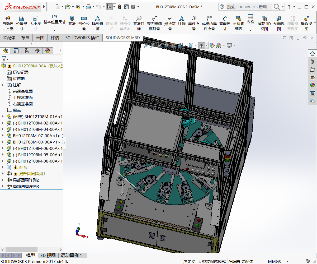Expand the SOLIDWORKS menu flyout arrow
The image size is (317, 264).
pyautogui.click(x=44, y=7)
